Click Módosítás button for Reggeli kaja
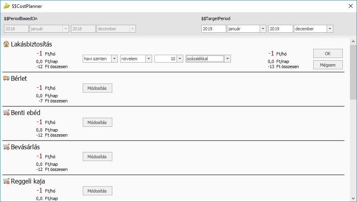Image resolution: width=357 pixels, height=202 pixels. click(x=97, y=191)
